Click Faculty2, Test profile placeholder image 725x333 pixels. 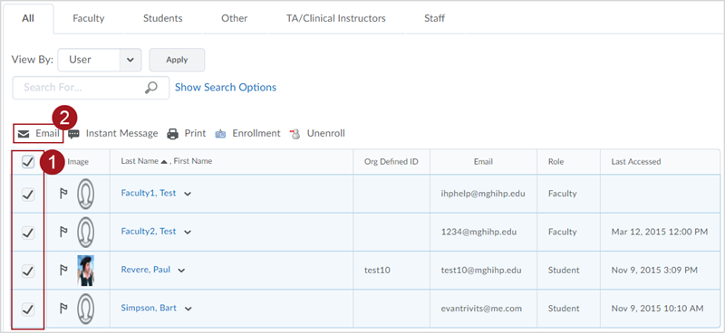pyautogui.click(x=85, y=232)
